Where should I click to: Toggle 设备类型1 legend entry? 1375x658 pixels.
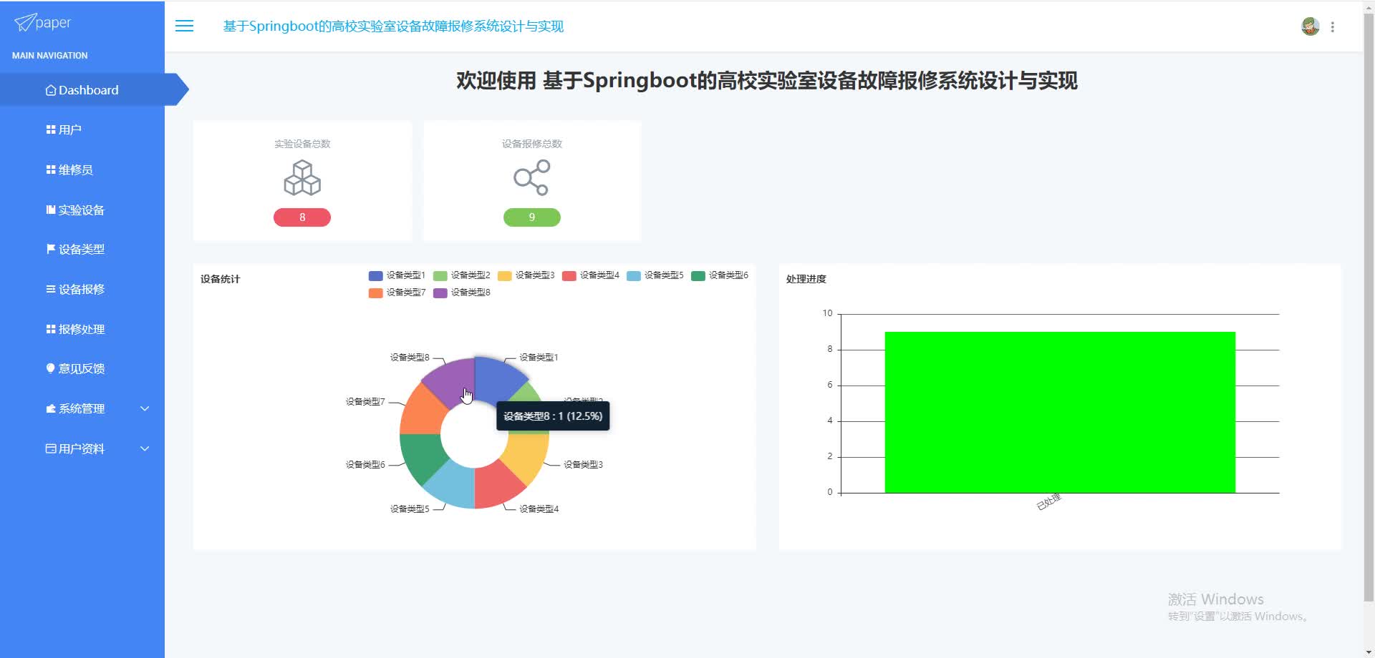click(x=397, y=275)
